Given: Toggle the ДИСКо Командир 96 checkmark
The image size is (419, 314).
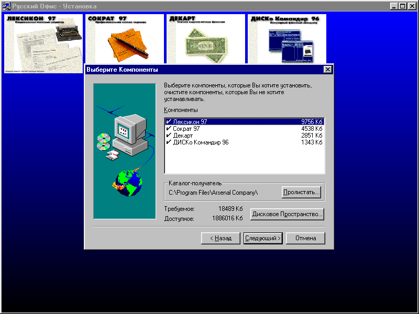Looking at the screenshot, I should click(x=168, y=142).
